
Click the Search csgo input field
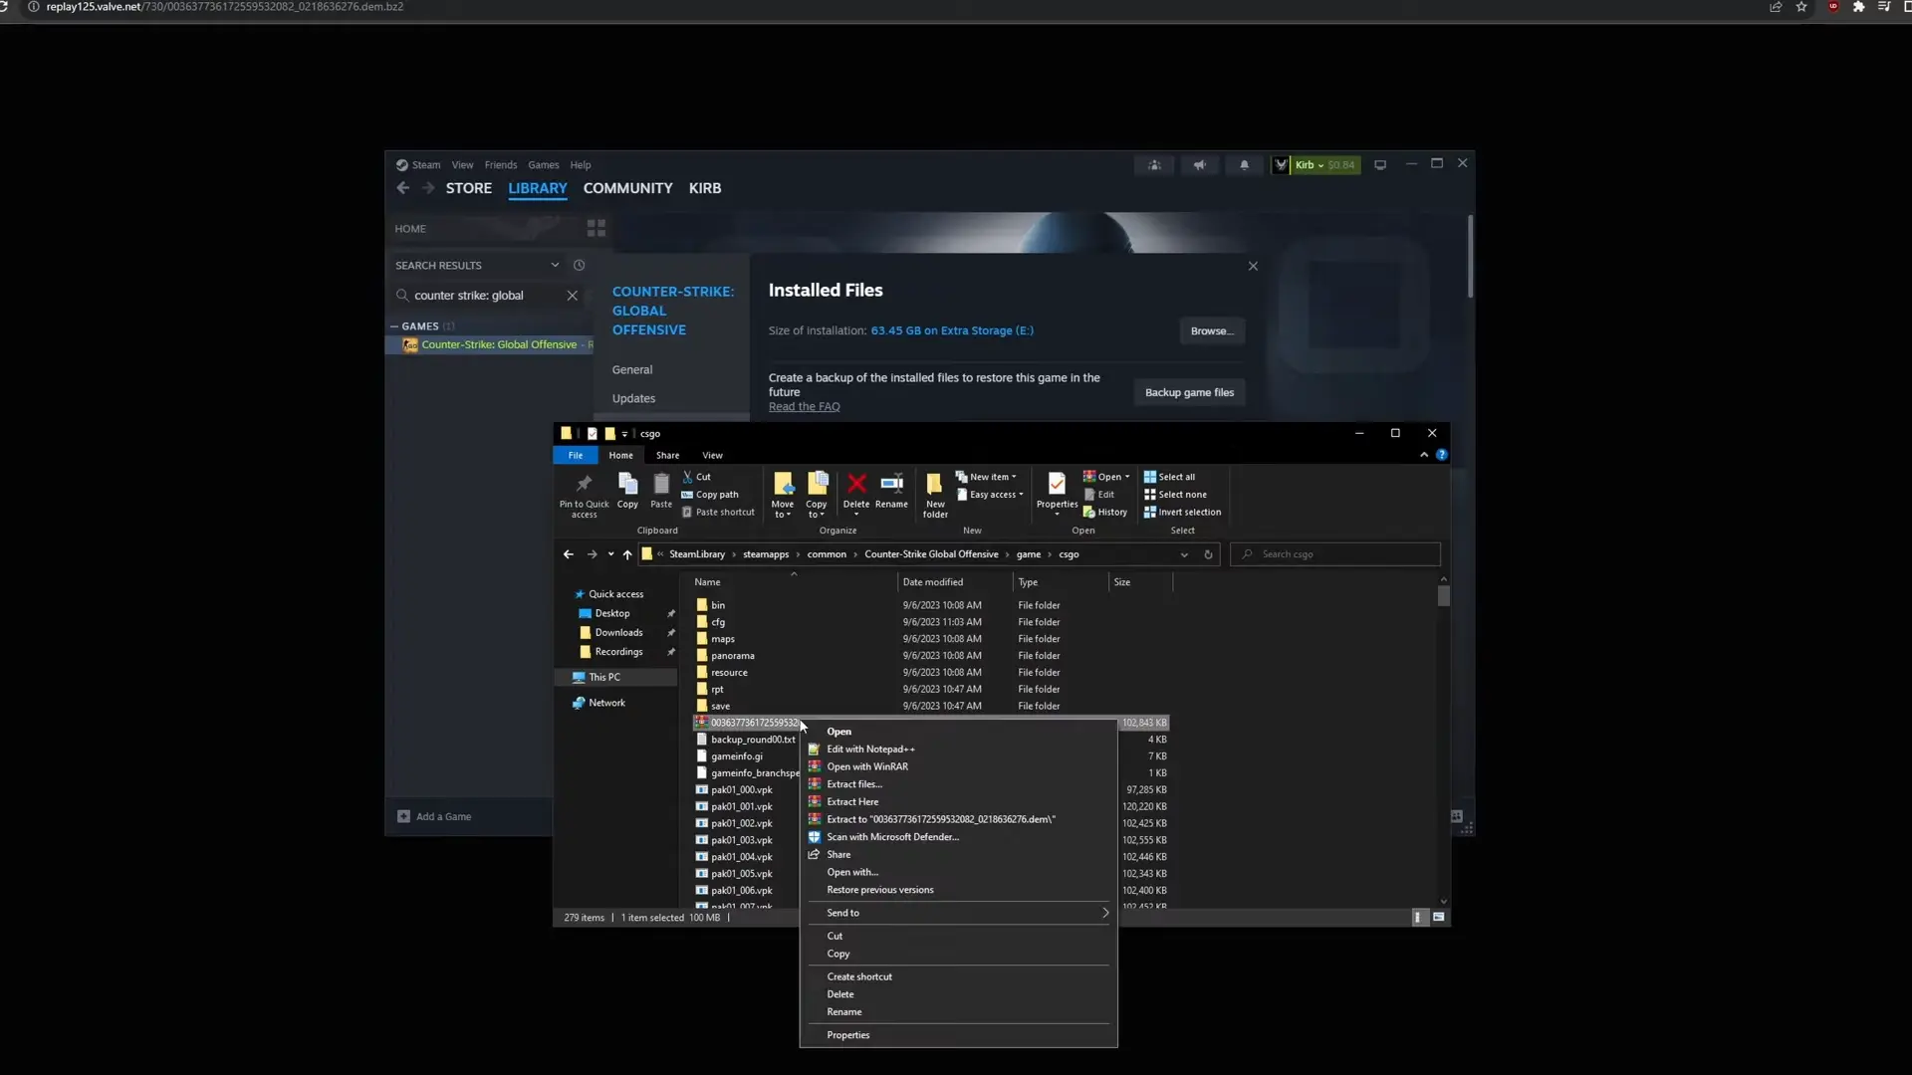(x=1335, y=554)
